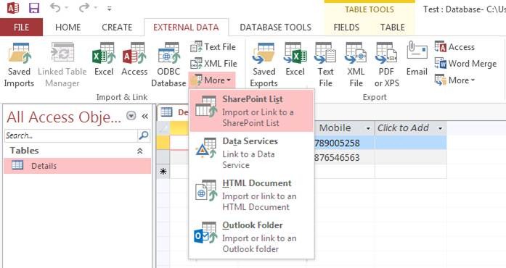Switch to the DATABASE TOOLS tab

(276, 28)
